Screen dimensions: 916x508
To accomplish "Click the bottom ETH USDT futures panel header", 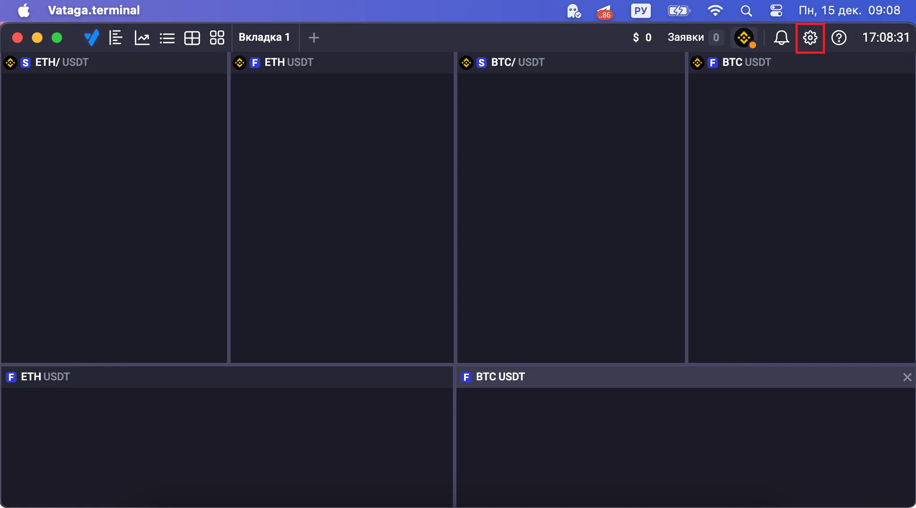I will pos(45,377).
